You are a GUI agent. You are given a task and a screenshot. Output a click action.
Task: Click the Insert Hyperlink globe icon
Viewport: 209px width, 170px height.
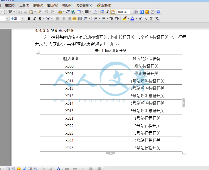click(73, 12)
